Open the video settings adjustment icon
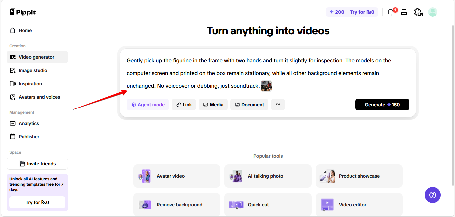This screenshot has height=217, width=455. pos(278,104)
